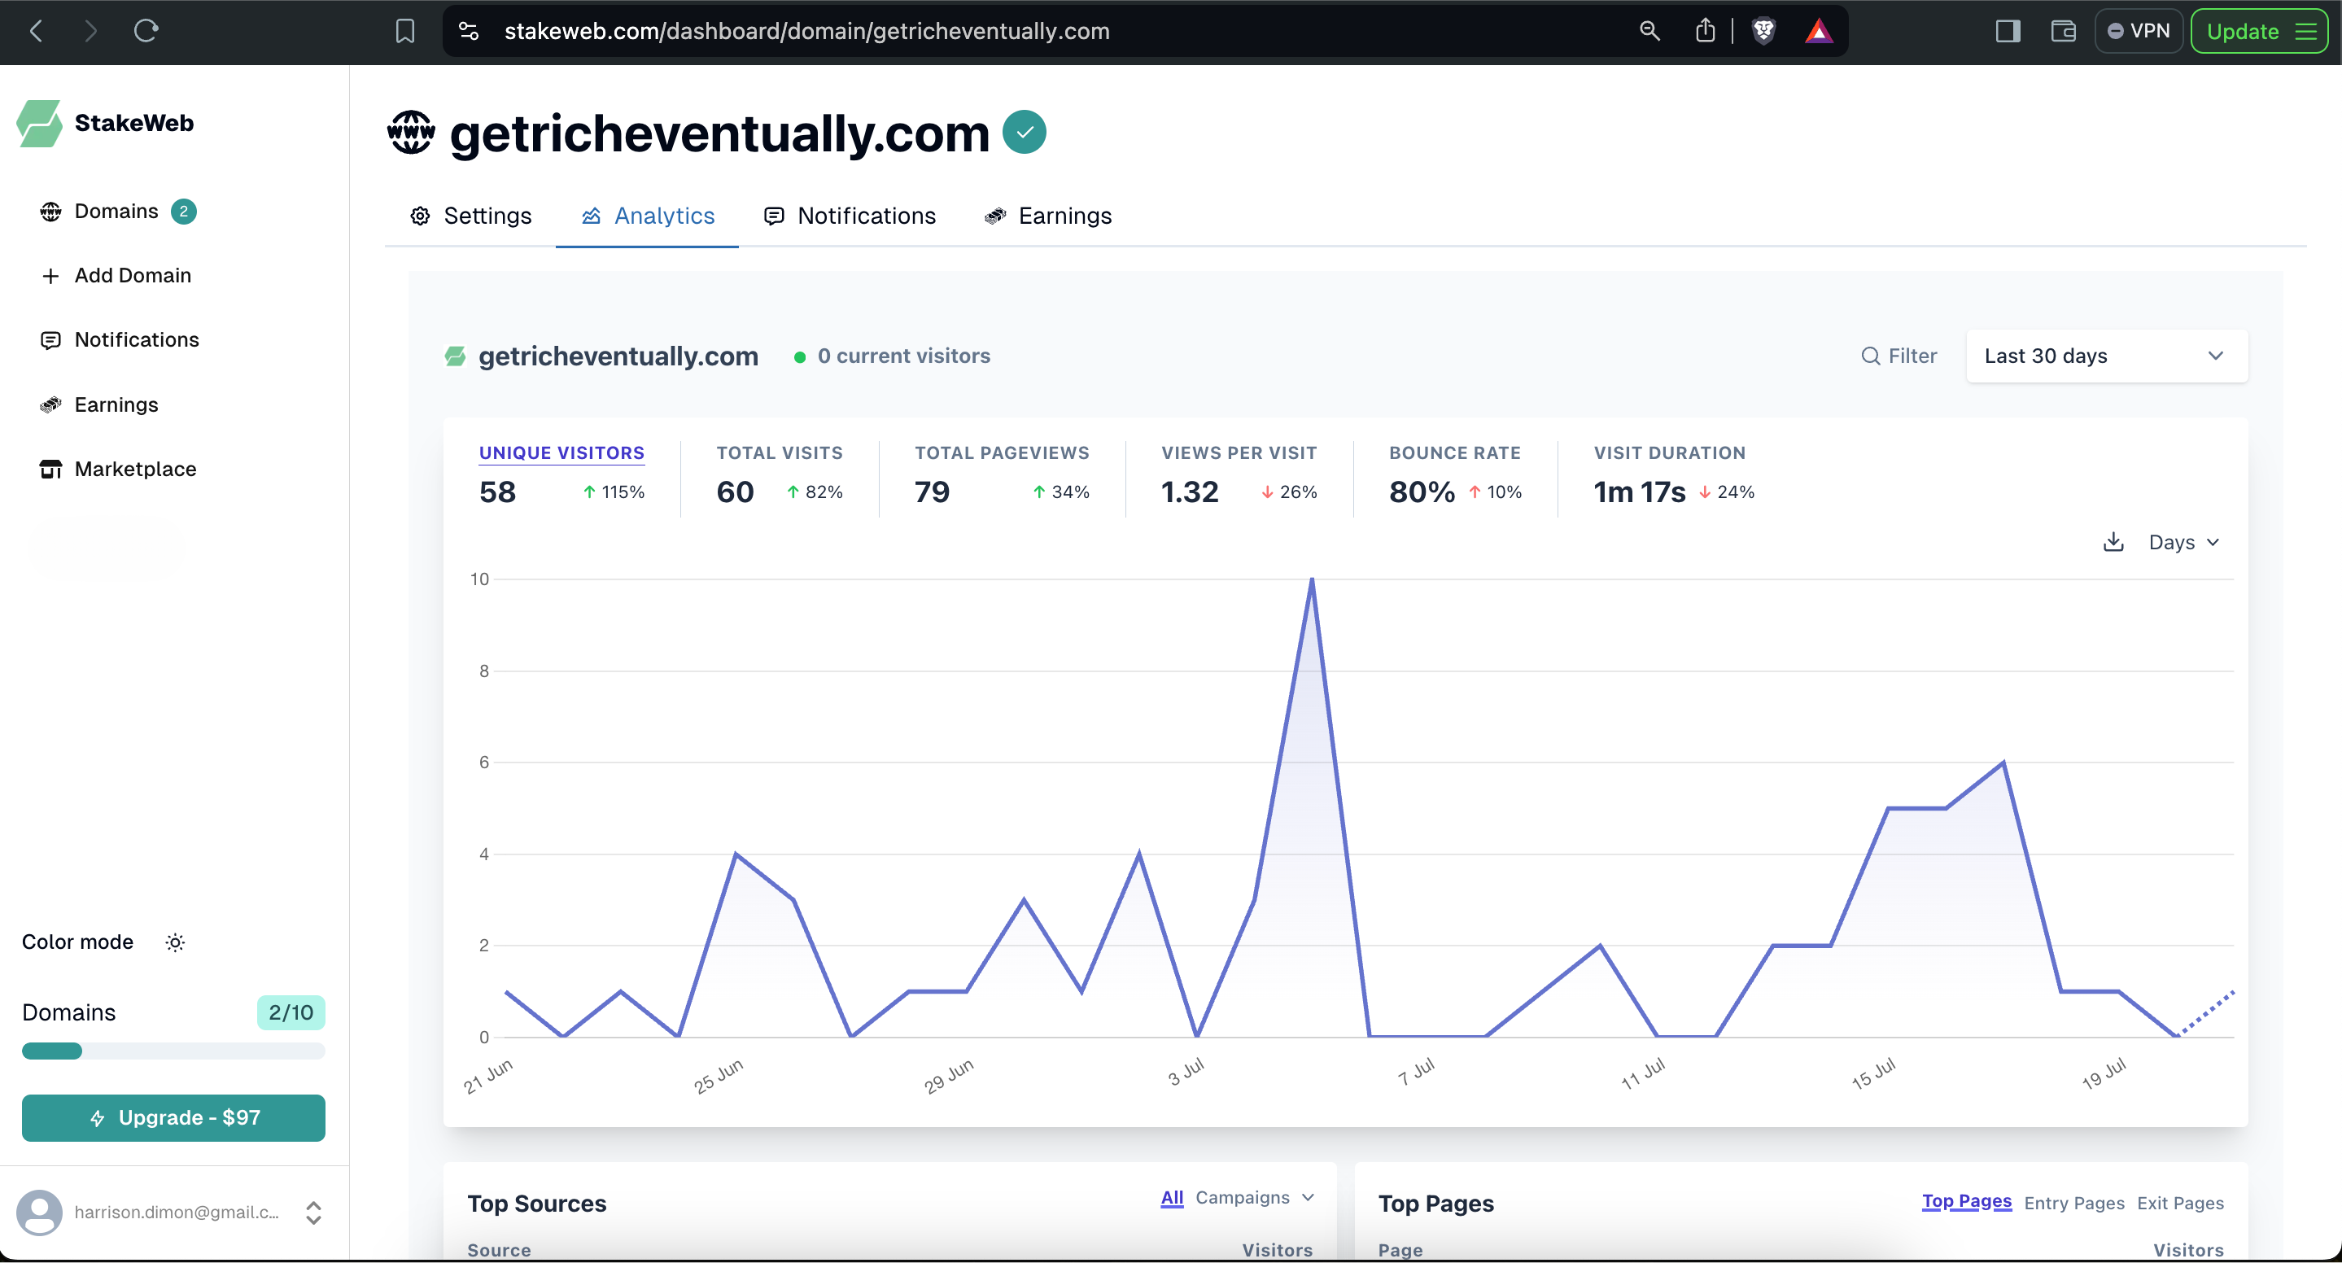2342x1263 pixels.
Task: Toggle the VPN button
Action: click(x=2139, y=31)
